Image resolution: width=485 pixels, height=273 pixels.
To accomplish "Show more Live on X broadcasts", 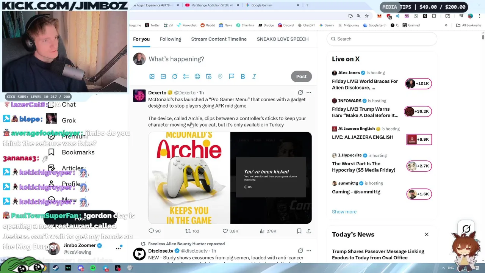I will 344,212.
